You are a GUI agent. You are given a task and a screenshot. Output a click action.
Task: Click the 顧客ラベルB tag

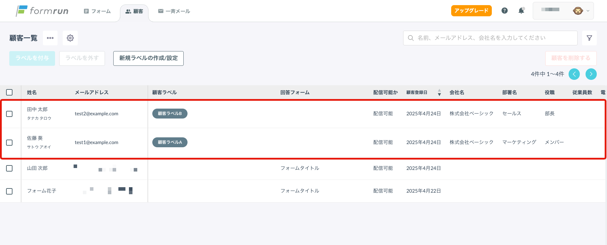coord(170,113)
